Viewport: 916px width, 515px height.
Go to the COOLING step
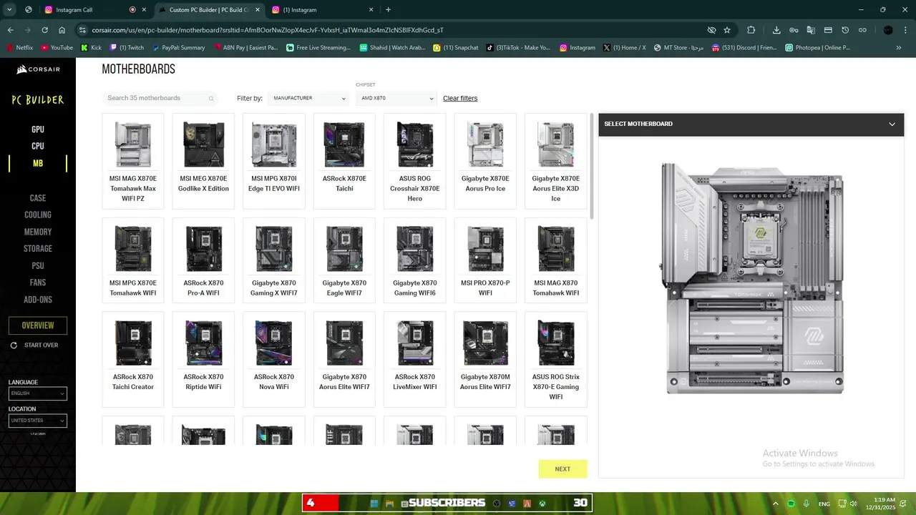[x=38, y=215]
